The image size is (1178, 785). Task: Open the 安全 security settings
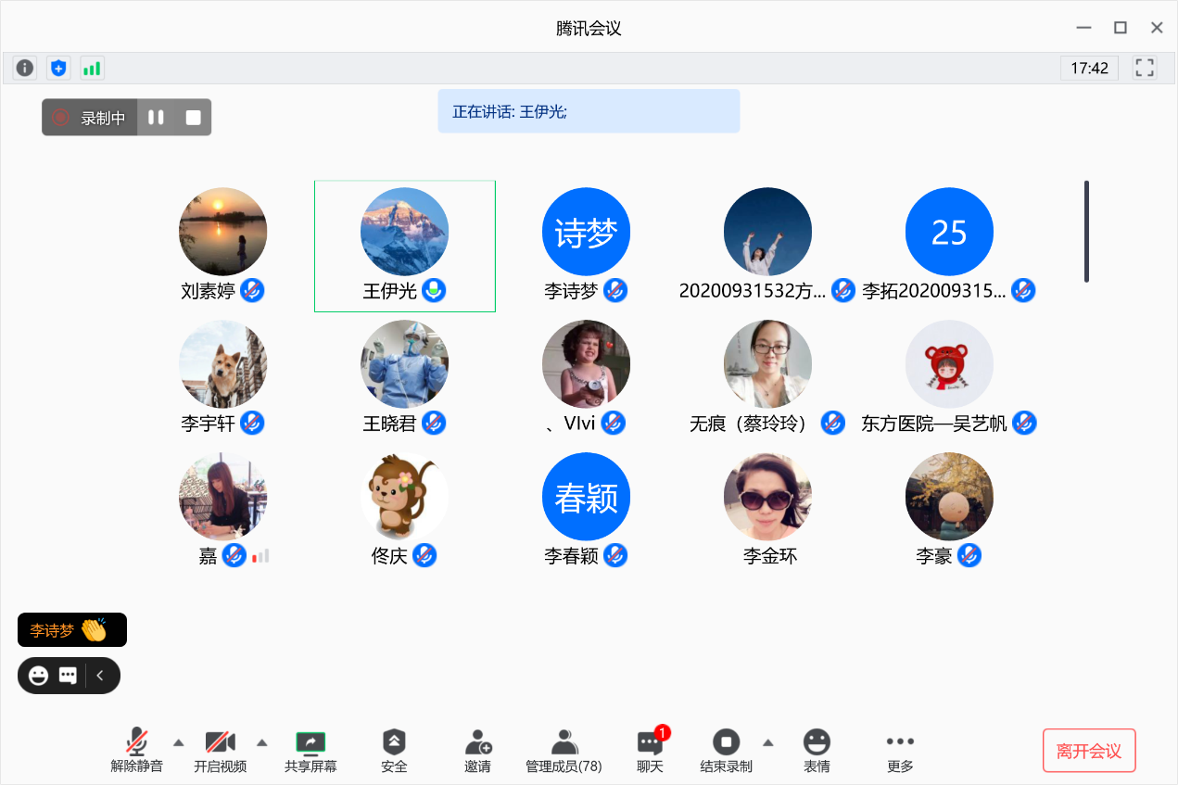tap(394, 751)
